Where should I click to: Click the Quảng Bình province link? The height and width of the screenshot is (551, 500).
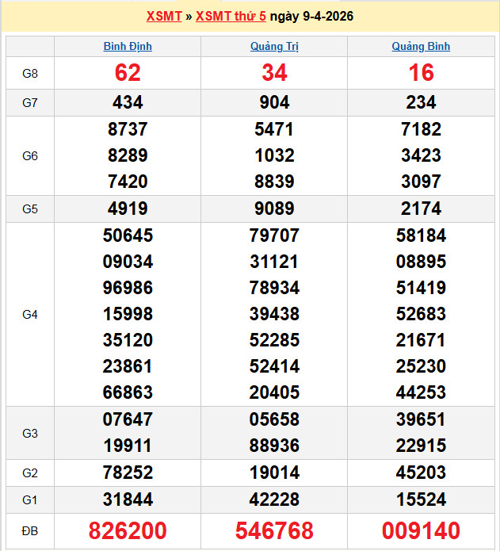[x=421, y=47]
